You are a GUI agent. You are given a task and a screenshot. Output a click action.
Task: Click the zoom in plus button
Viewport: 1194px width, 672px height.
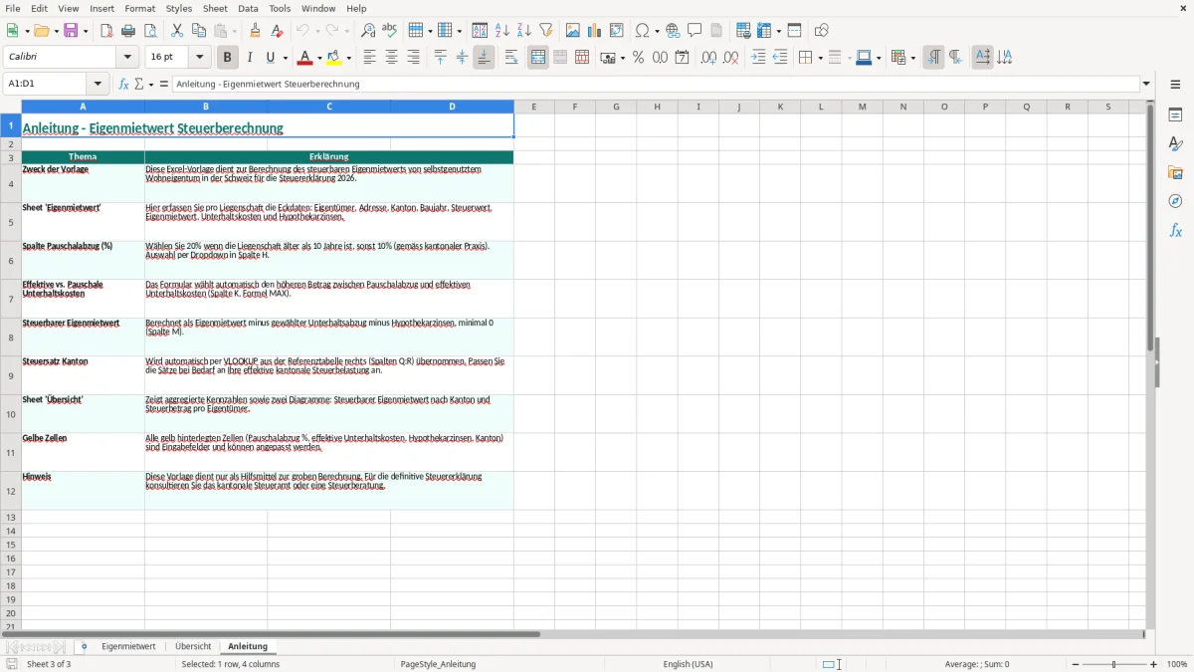click(x=1154, y=664)
